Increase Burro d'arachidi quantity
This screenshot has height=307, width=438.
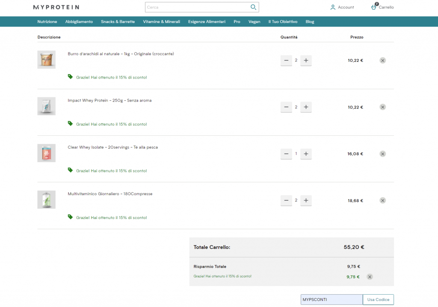coord(306,61)
